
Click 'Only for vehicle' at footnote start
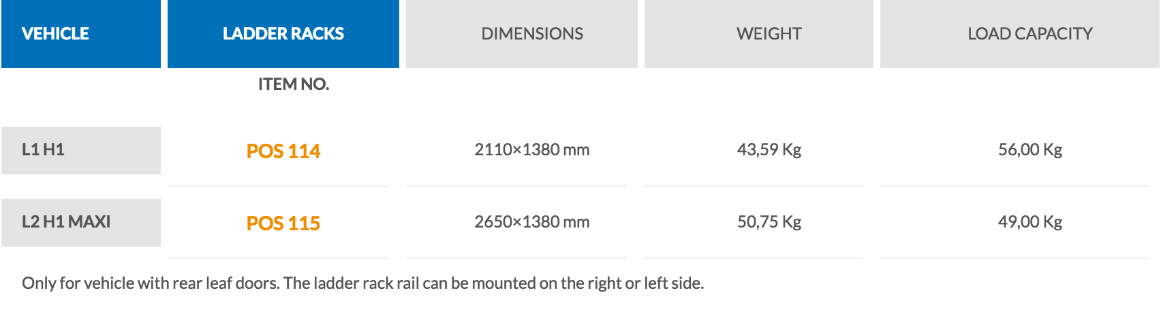coord(78,283)
